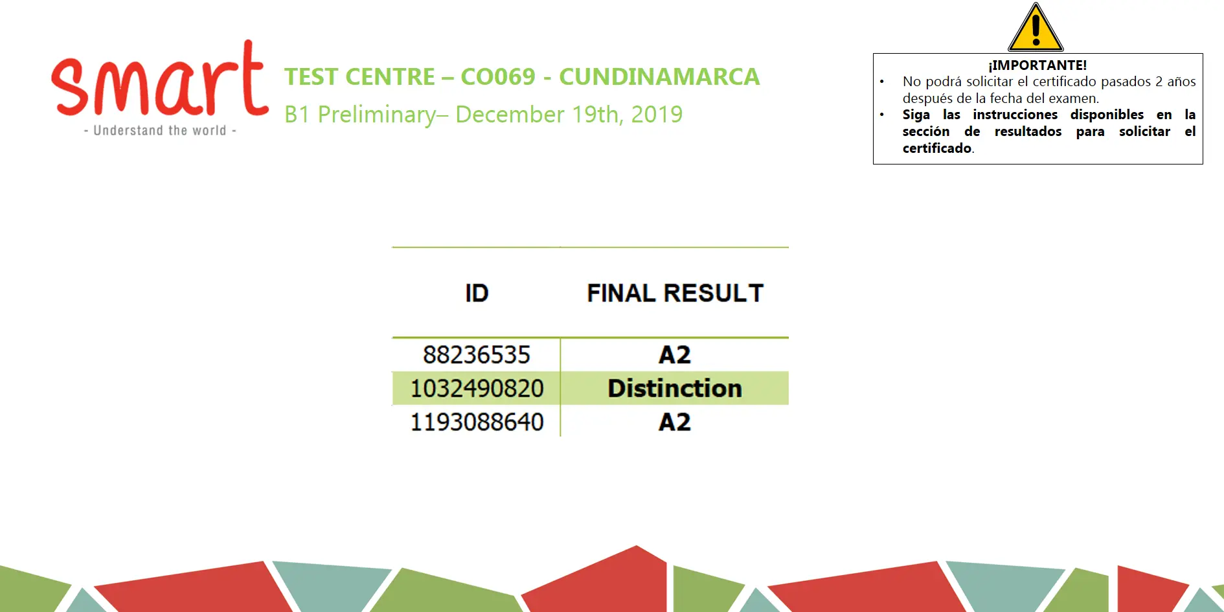Click the yellow warning triangle icon

pos(1036,28)
